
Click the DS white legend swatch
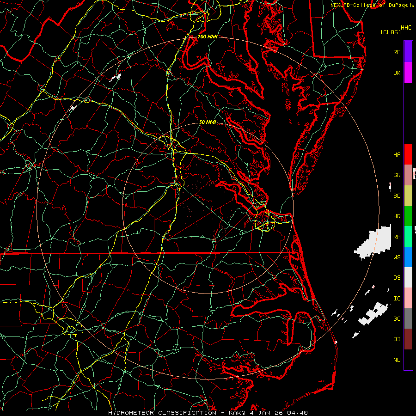pyautogui.click(x=408, y=277)
